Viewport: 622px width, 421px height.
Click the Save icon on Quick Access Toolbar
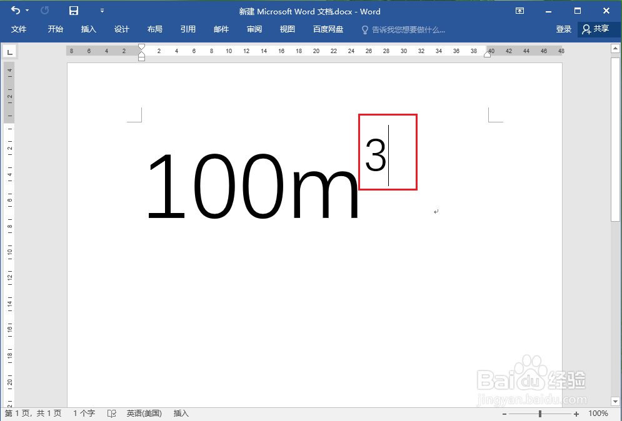click(73, 11)
